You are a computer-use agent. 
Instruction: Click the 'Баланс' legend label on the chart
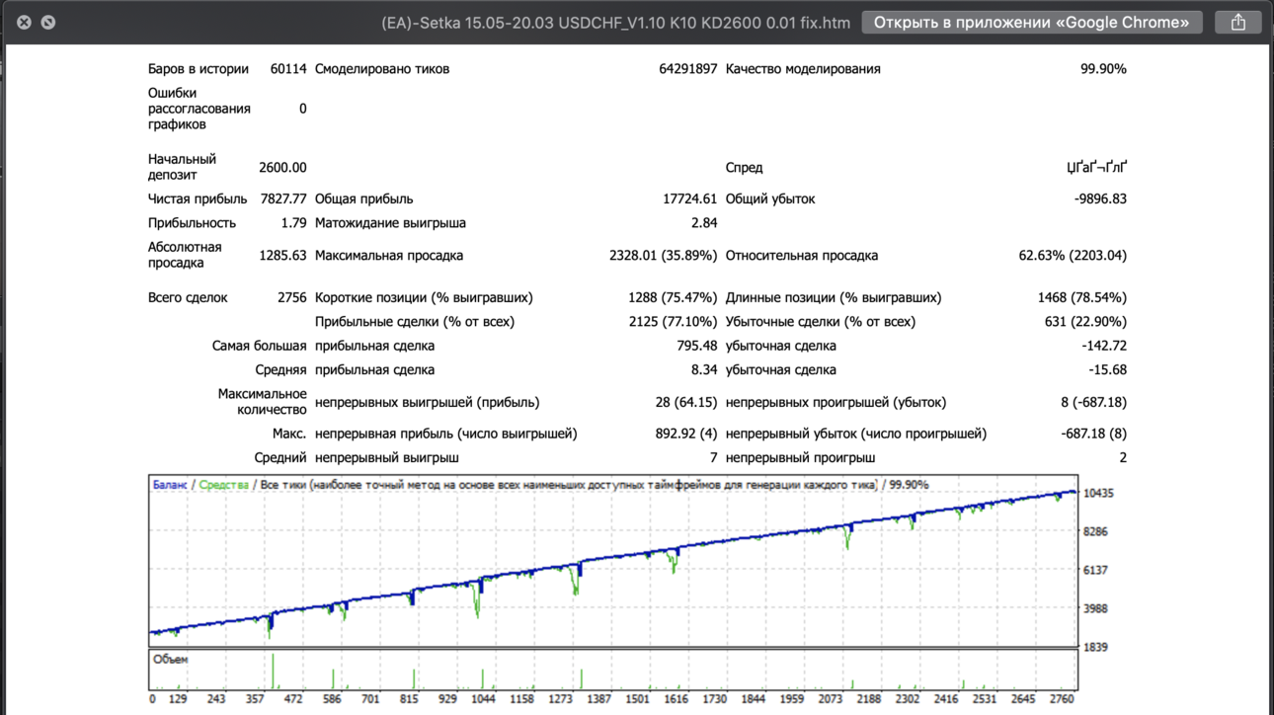point(170,485)
